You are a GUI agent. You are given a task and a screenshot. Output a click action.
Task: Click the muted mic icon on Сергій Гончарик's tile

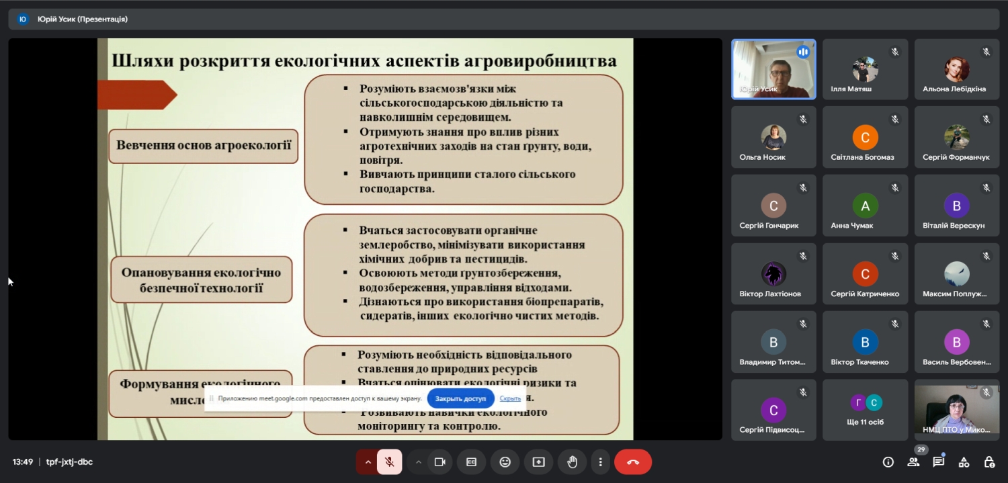pyautogui.click(x=802, y=188)
